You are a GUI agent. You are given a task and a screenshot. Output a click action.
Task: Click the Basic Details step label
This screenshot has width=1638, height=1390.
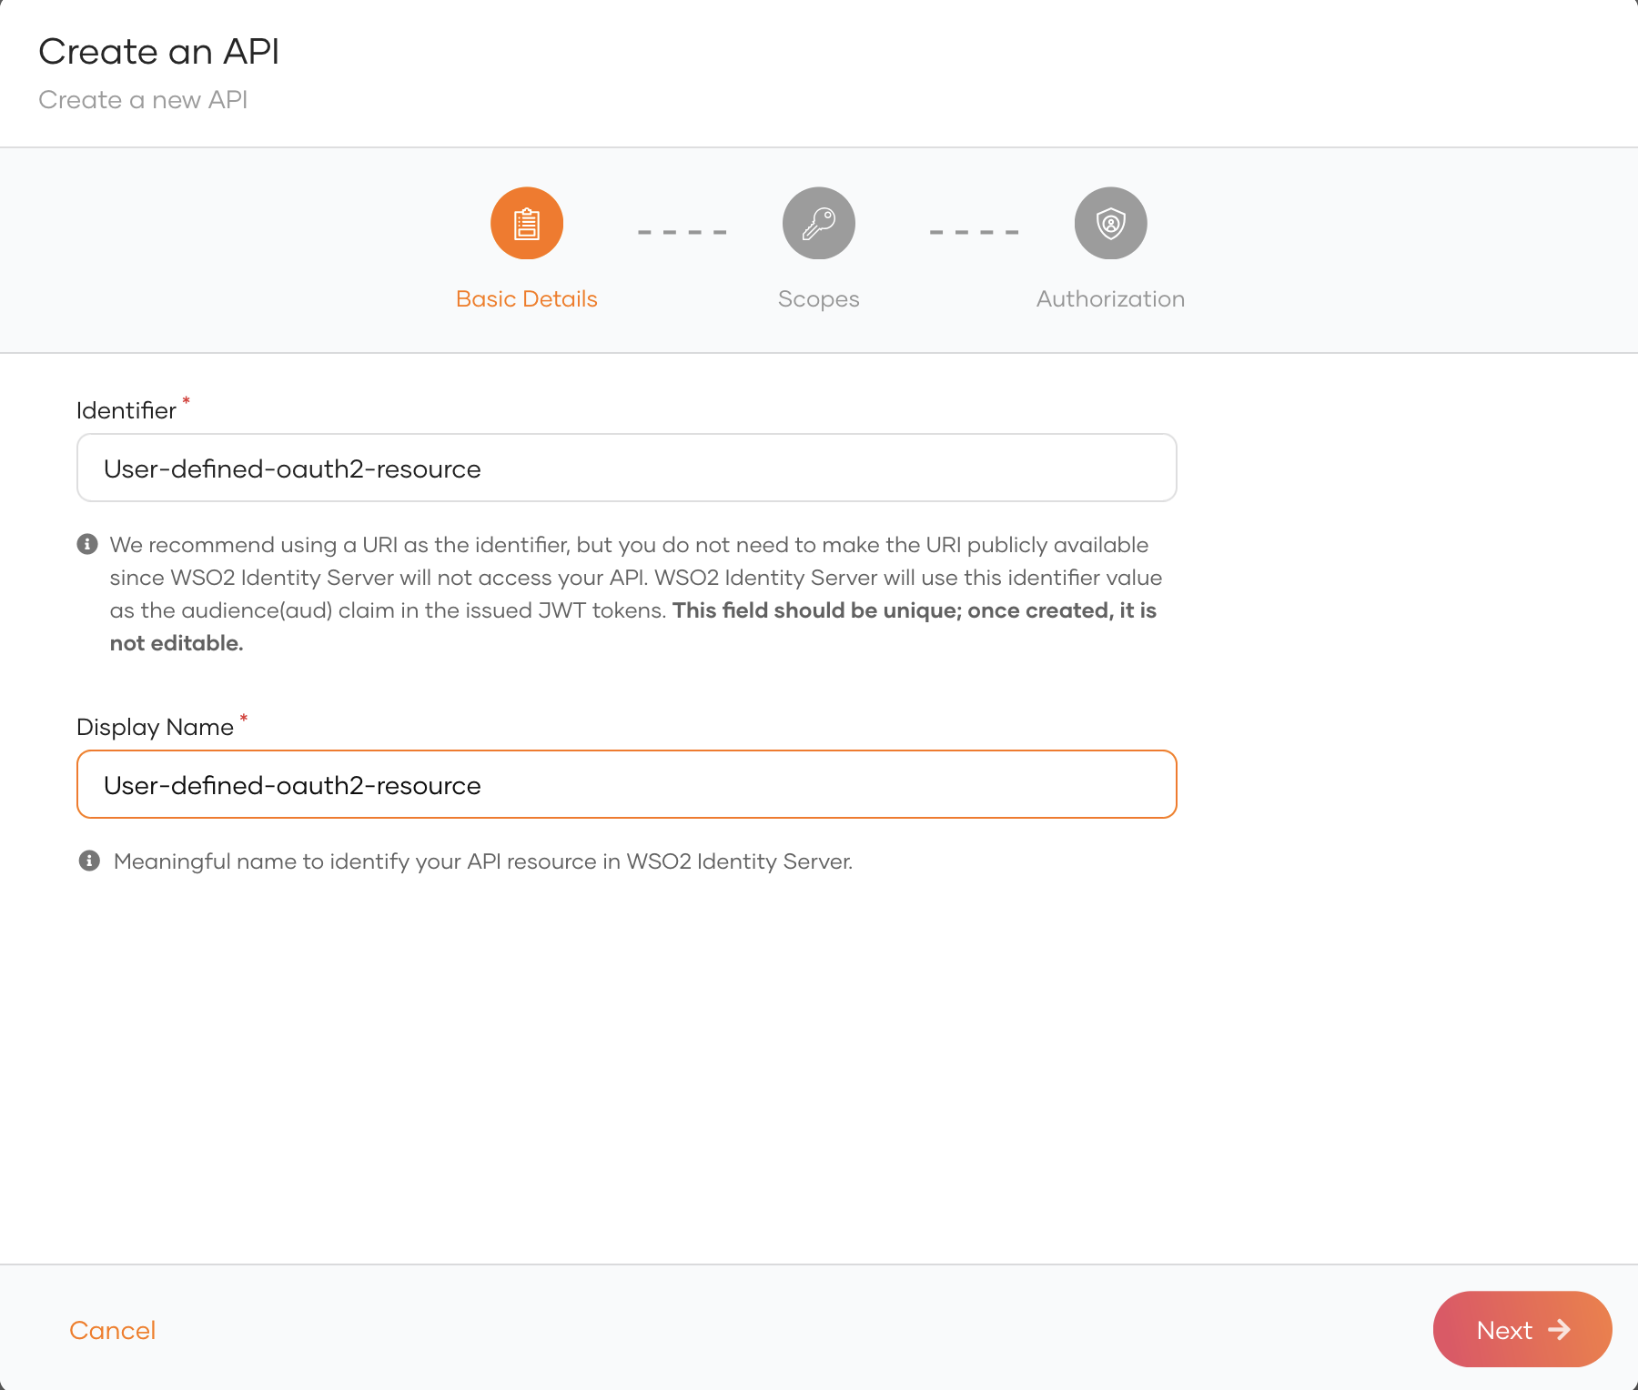pyautogui.click(x=527, y=299)
